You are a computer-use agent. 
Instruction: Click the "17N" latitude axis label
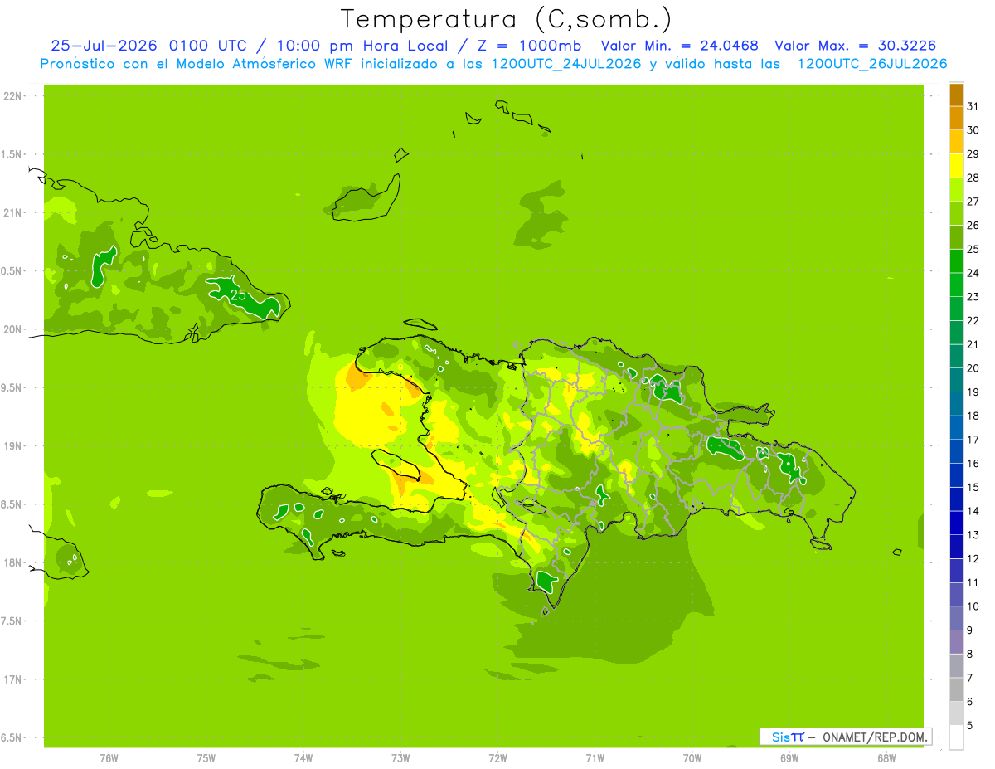tap(12, 679)
